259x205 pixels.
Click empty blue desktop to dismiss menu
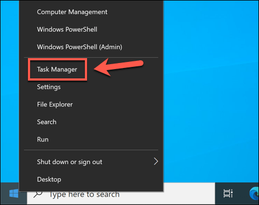coord(210,92)
